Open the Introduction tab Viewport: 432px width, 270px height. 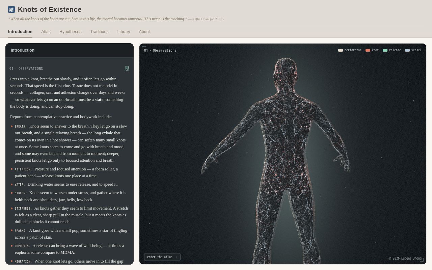click(x=20, y=32)
